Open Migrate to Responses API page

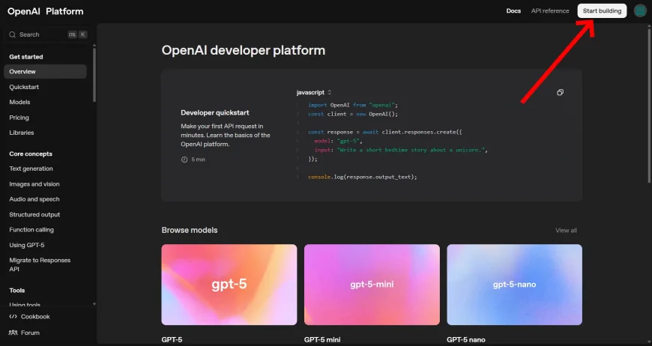pos(40,264)
